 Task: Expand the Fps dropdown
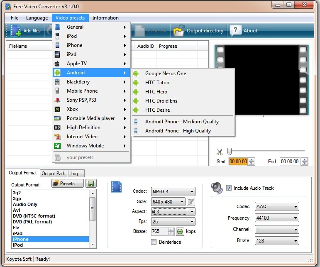173,222
